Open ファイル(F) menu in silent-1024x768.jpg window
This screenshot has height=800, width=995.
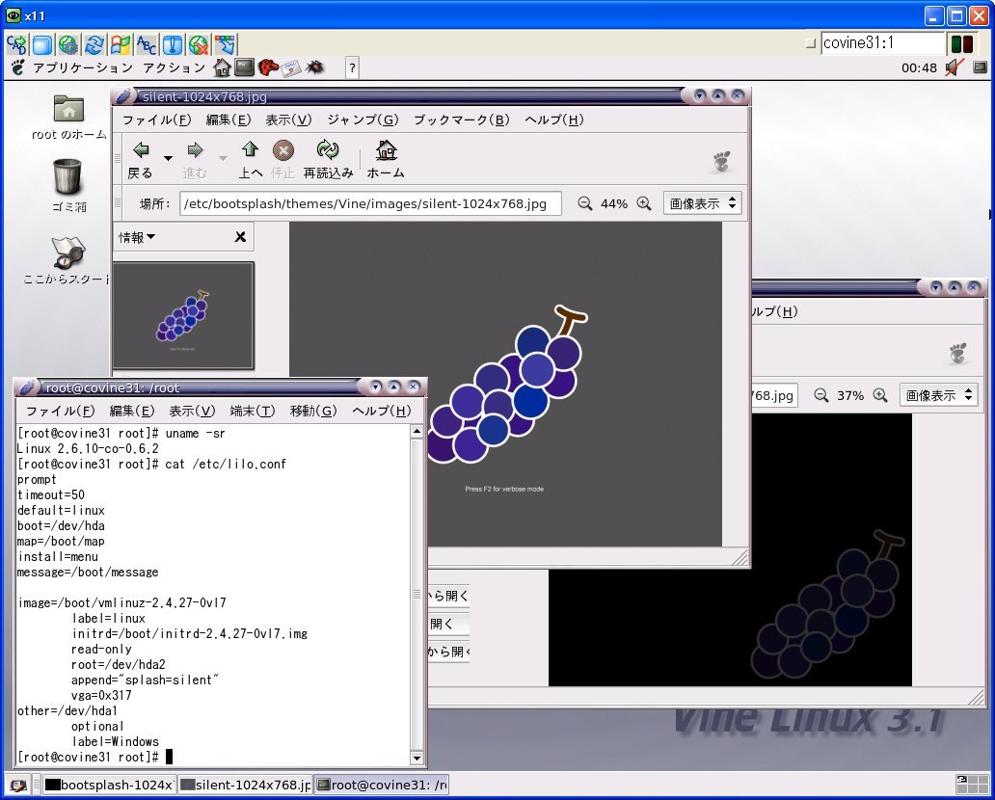click(x=156, y=120)
